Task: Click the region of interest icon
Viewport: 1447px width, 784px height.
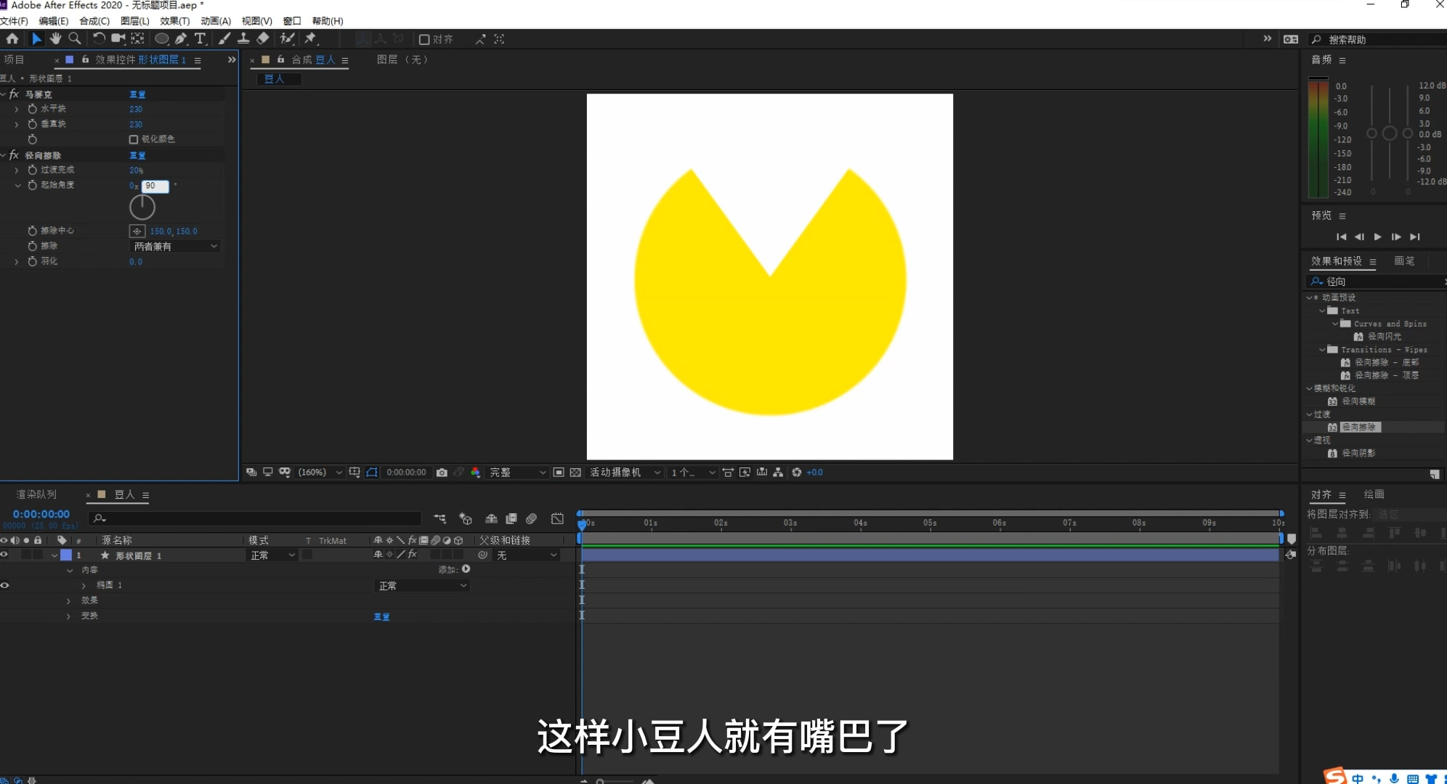Action: coord(559,473)
